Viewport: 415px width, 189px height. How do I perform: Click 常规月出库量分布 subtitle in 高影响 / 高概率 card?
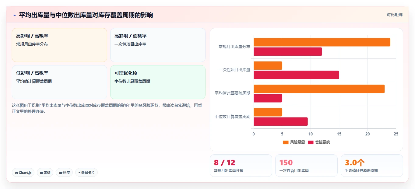32,44
